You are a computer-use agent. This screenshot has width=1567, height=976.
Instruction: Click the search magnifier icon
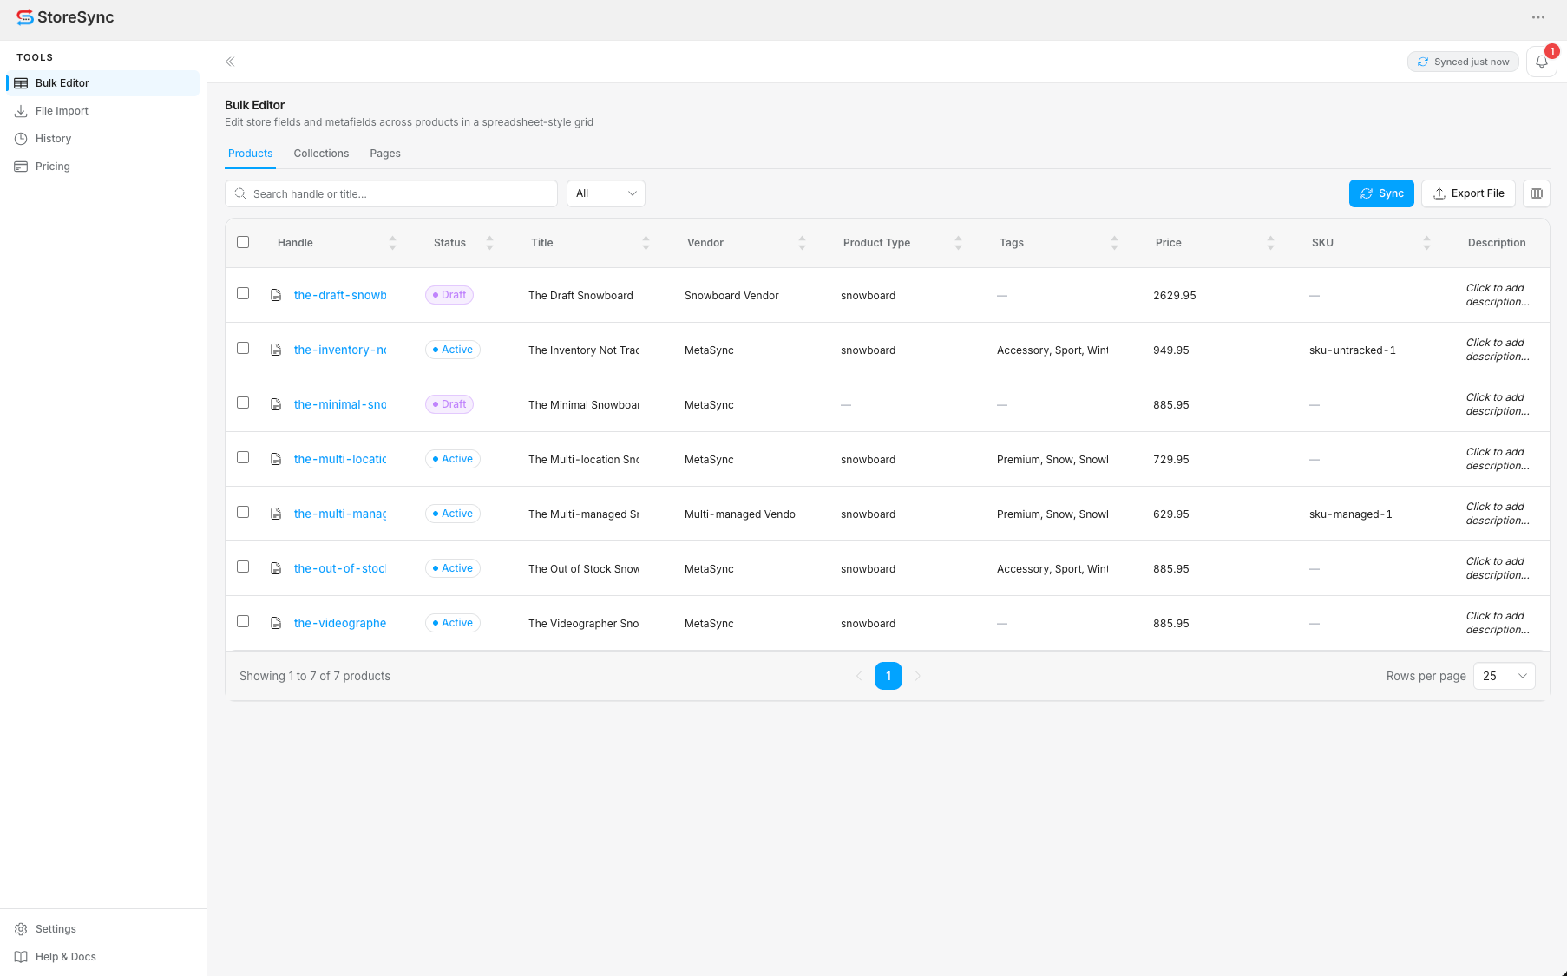[x=240, y=193]
